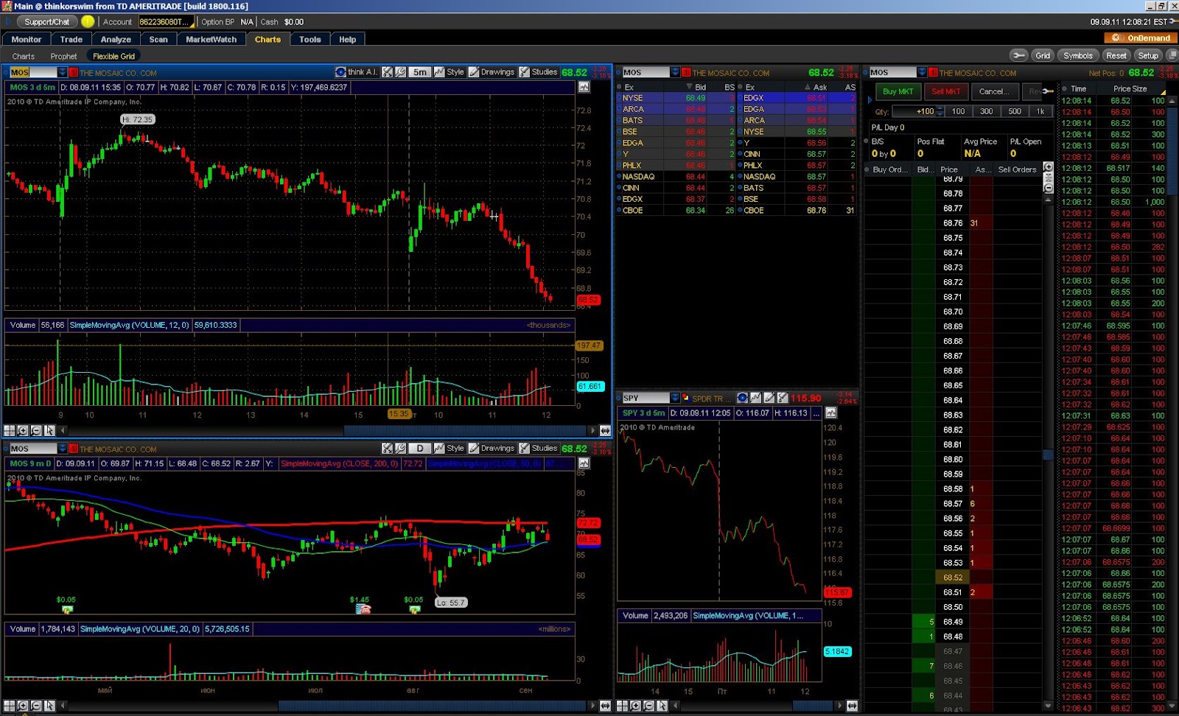Zoom out on the 5m MOS chart

pyautogui.click(x=36, y=430)
